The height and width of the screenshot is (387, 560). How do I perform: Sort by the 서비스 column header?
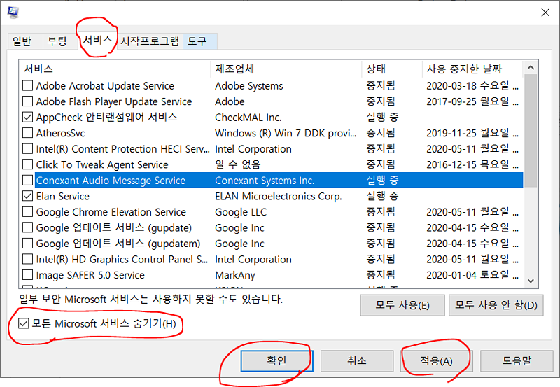tap(114, 69)
